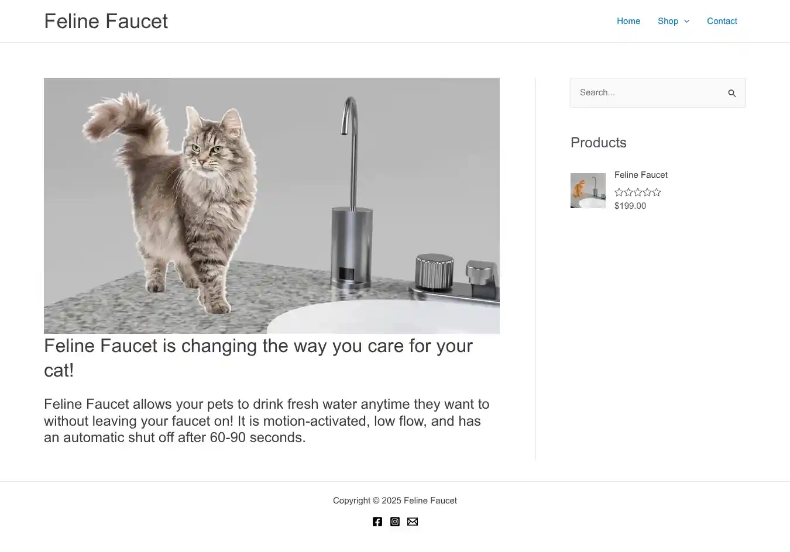Click the $199.00 product price
The width and height of the screenshot is (790, 552).
pos(630,206)
